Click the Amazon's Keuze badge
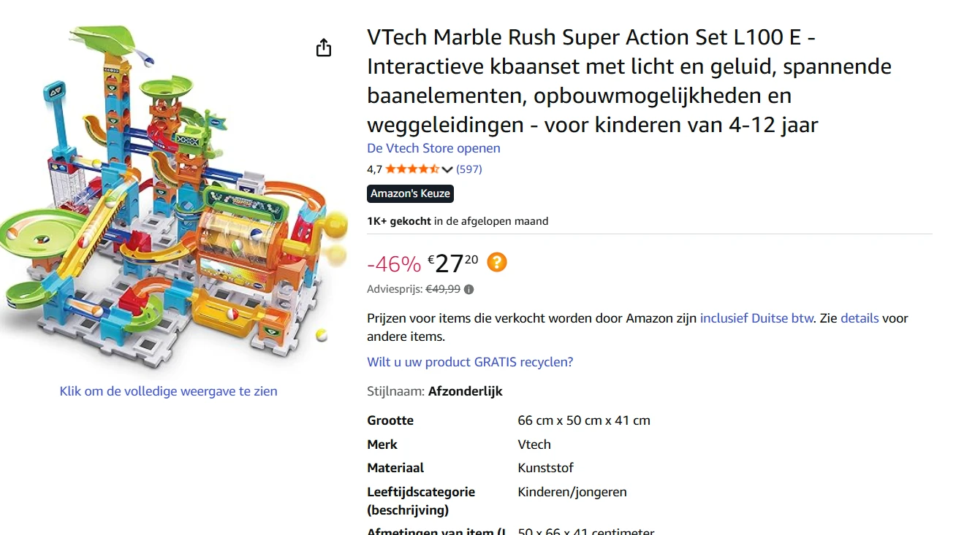 click(x=410, y=193)
